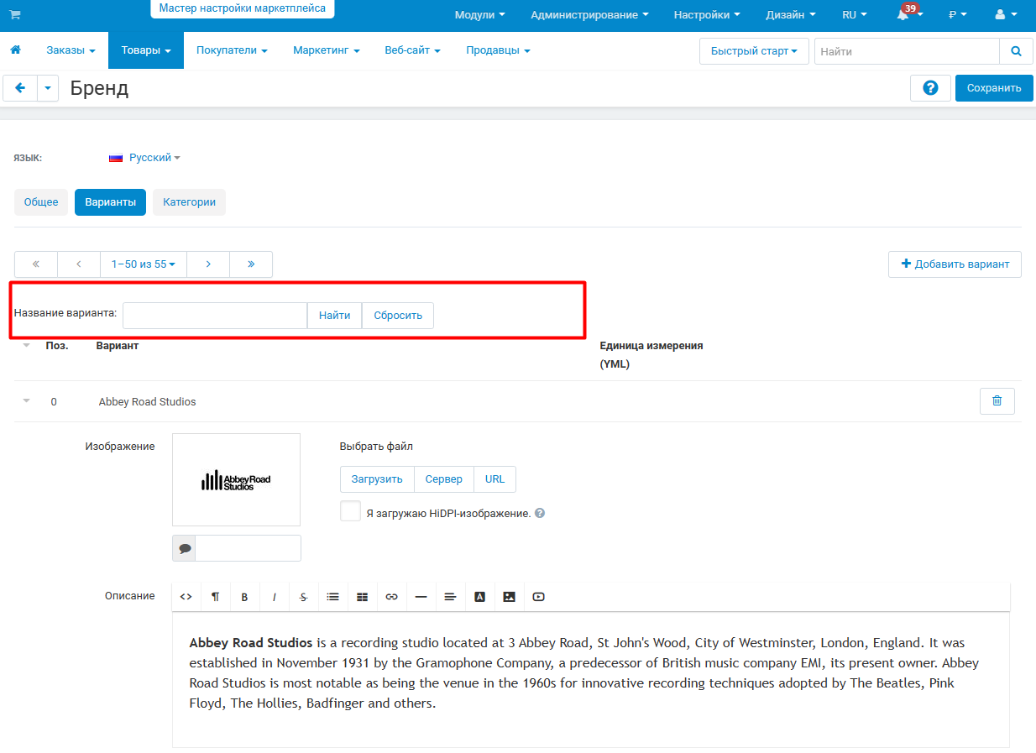The width and height of the screenshot is (1036, 753).
Task: Apply bold formatting in the description editor
Action: click(245, 597)
